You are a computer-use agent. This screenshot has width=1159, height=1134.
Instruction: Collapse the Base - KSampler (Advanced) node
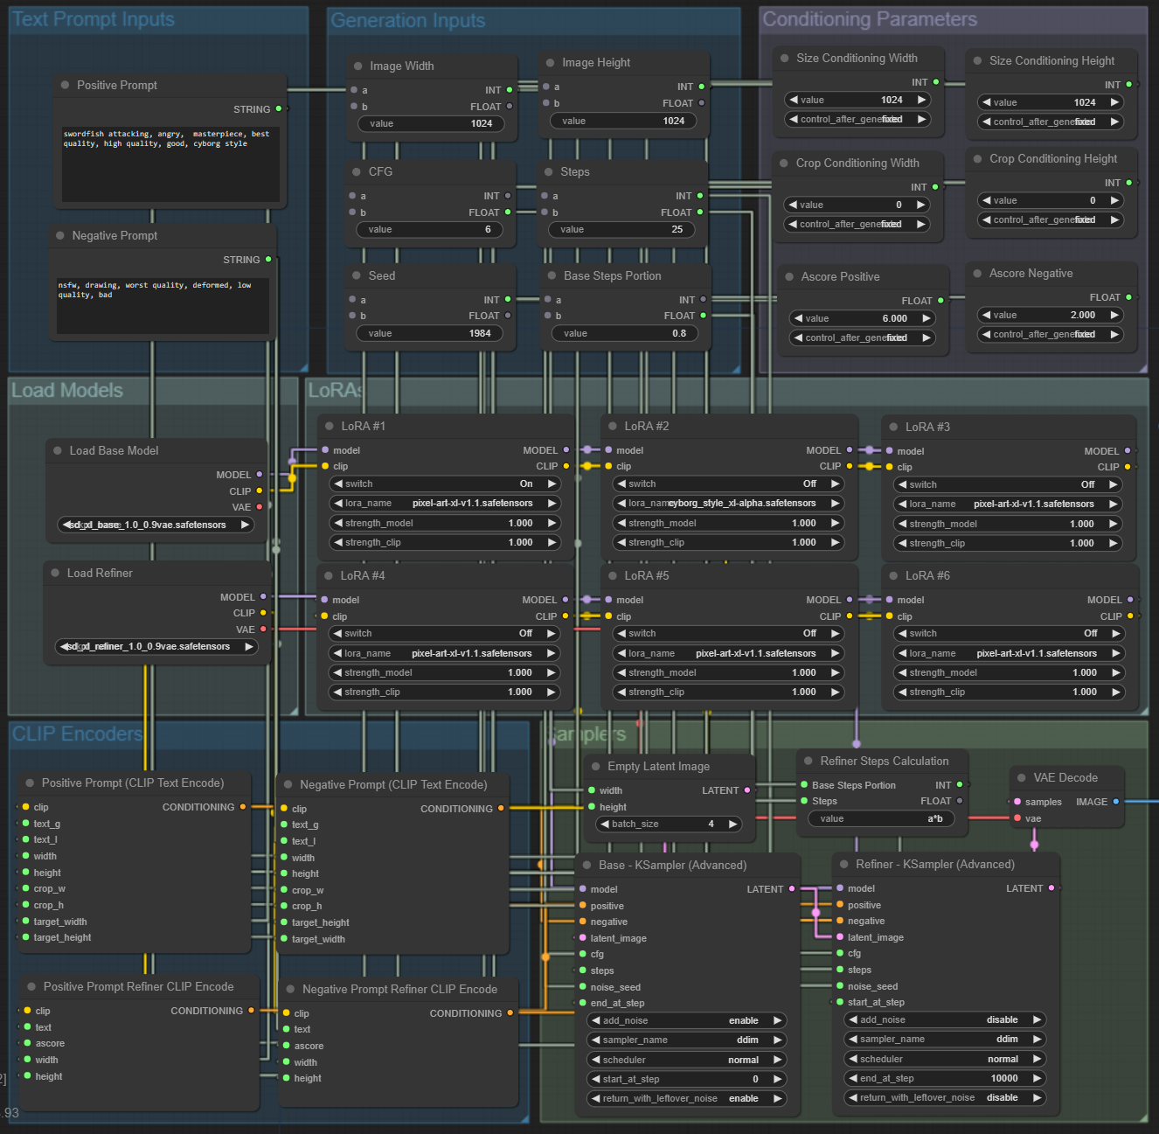587,865
